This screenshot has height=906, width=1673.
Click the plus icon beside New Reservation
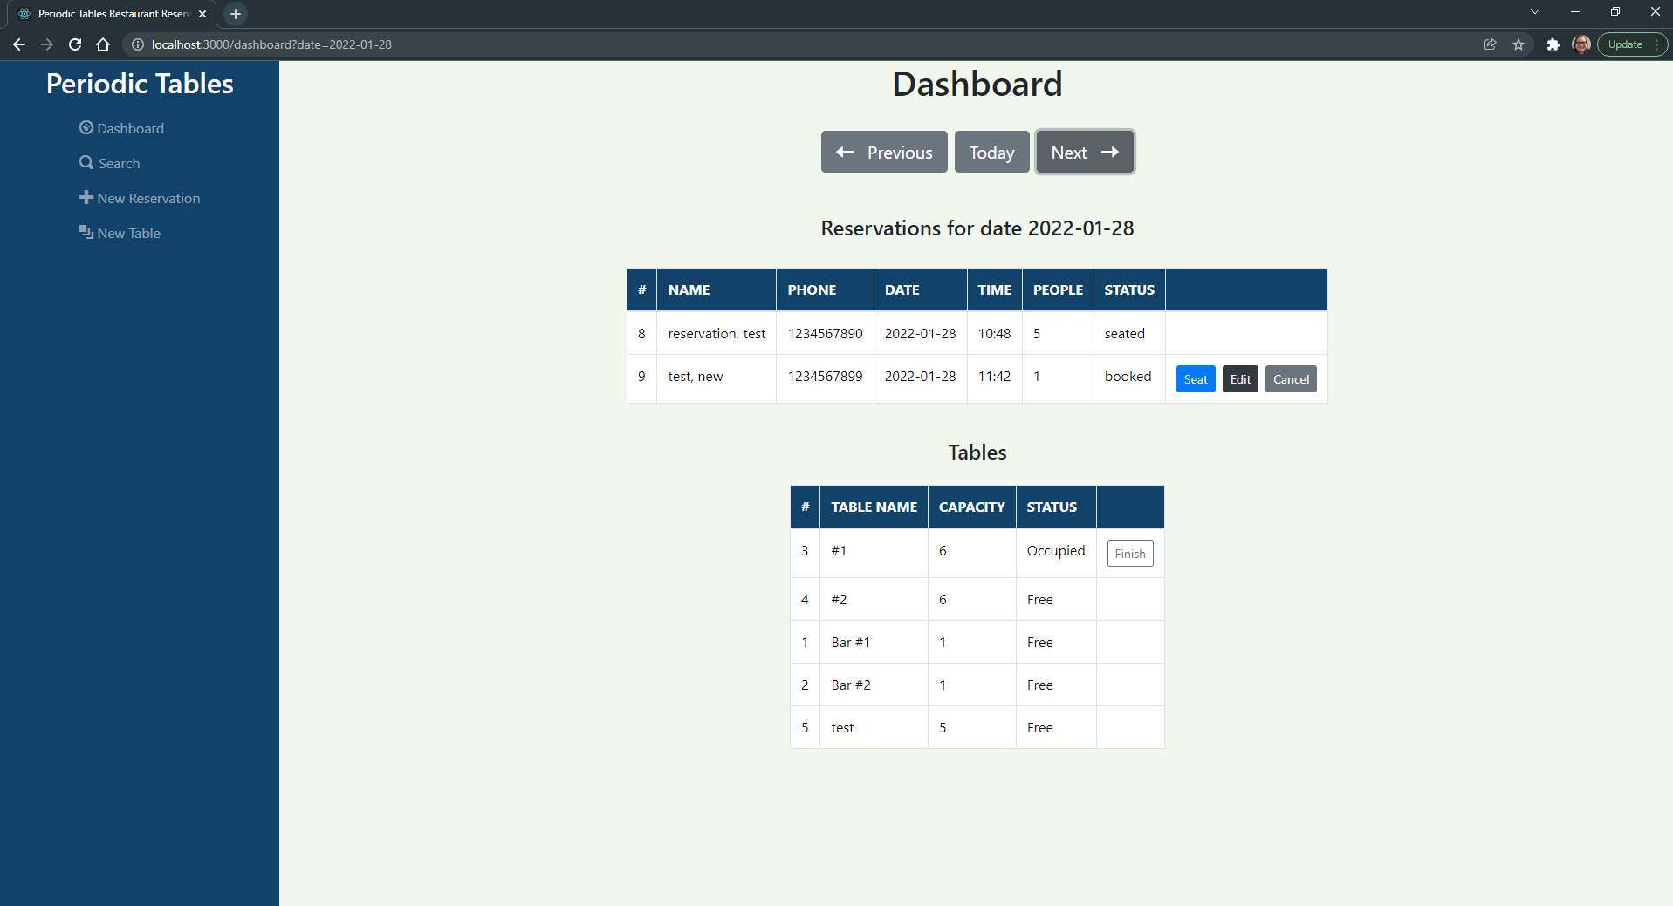click(86, 197)
